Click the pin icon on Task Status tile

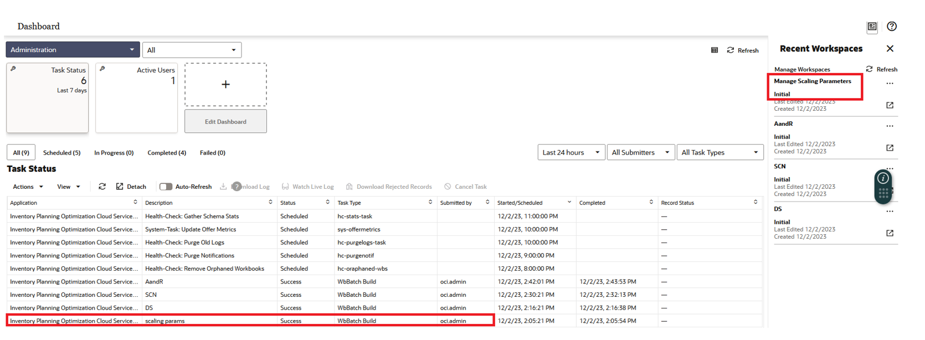(13, 69)
